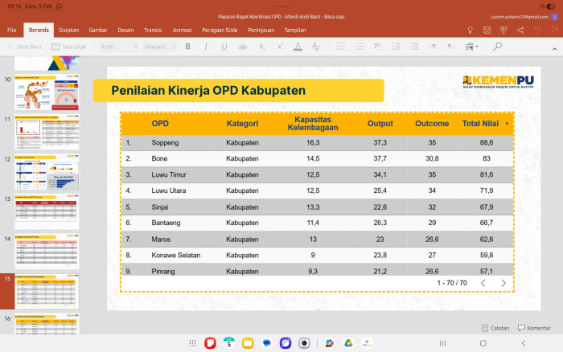Screen dimensions: 563x352
Task: Open the Komentar comments pane
Action: pos(540,328)
